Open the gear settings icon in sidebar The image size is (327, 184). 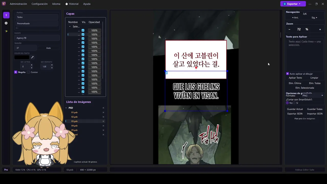[x=6, y=23]
